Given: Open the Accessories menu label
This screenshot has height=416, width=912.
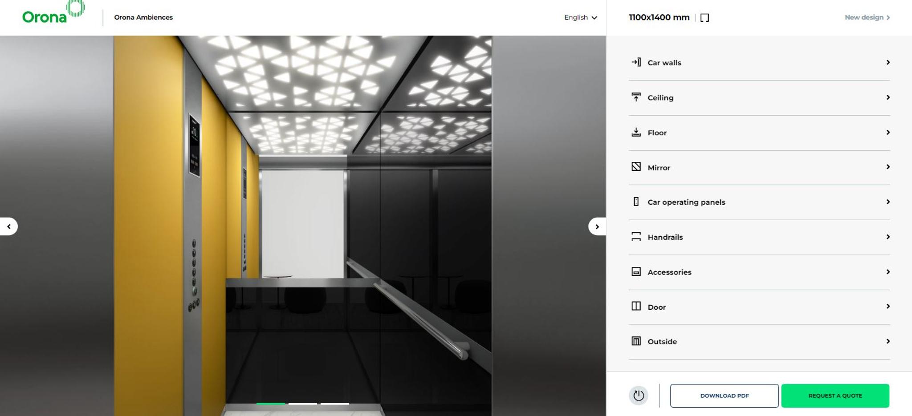Looking at the screenshot, I should 669,272.
